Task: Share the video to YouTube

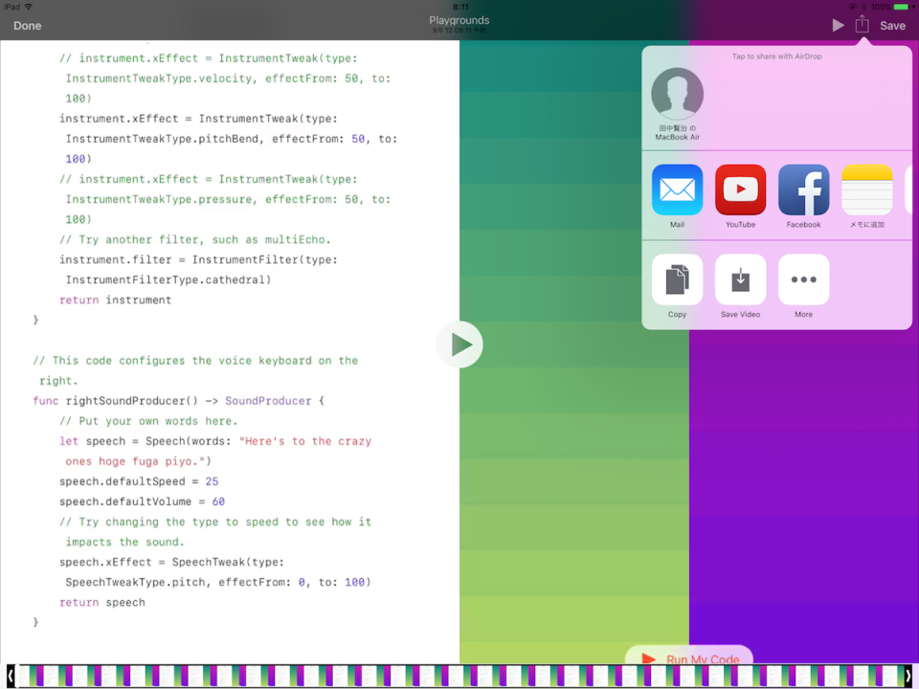Action: coord(740,191)
